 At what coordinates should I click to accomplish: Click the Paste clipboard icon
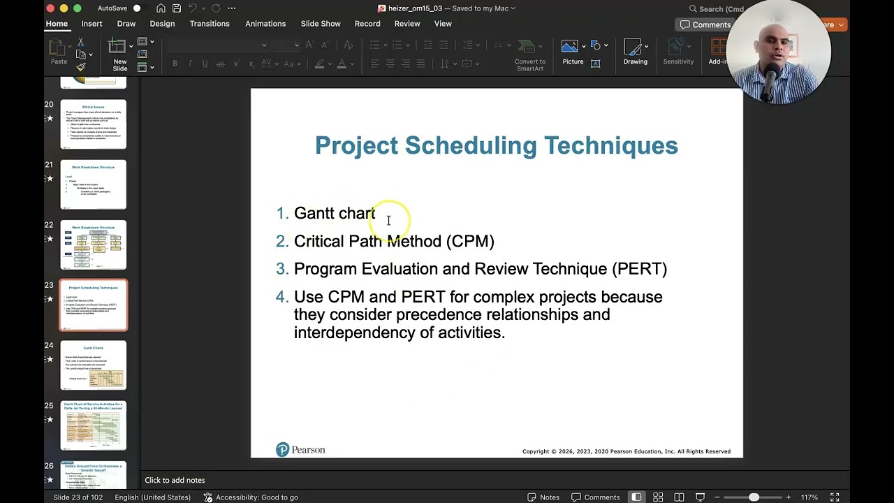59,48
